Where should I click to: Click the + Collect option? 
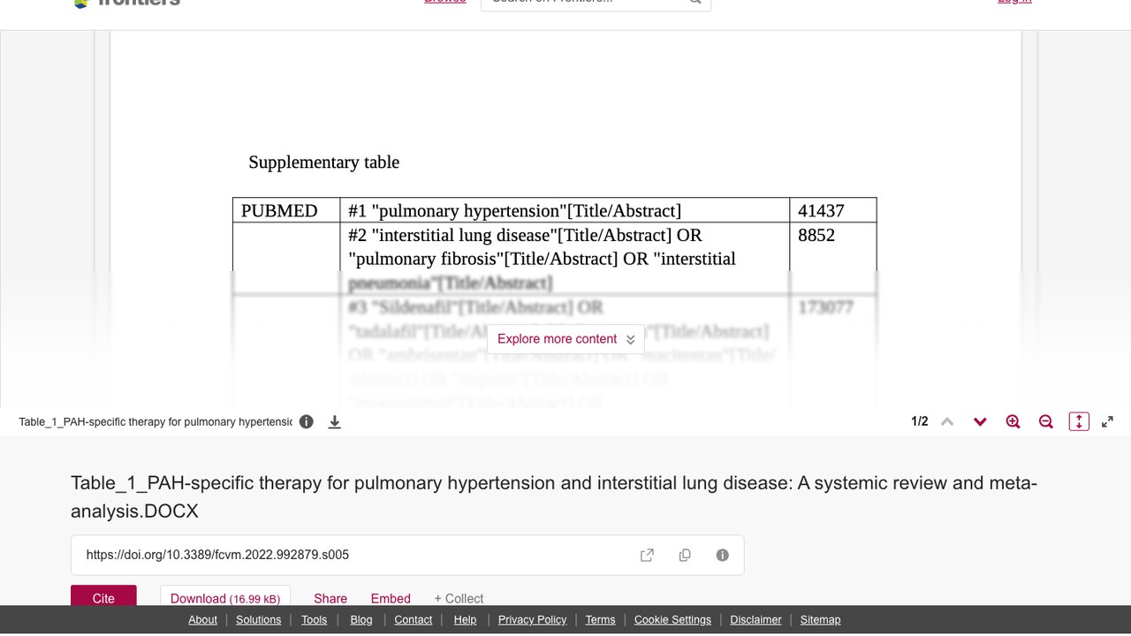[459, 598]
